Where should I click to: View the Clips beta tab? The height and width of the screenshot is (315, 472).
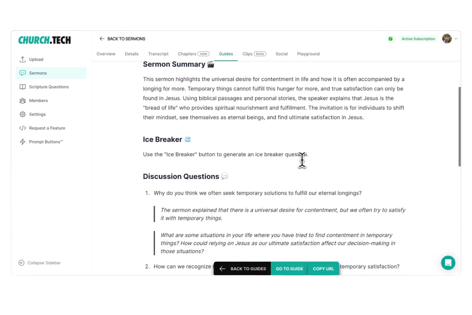pos(254,54)
